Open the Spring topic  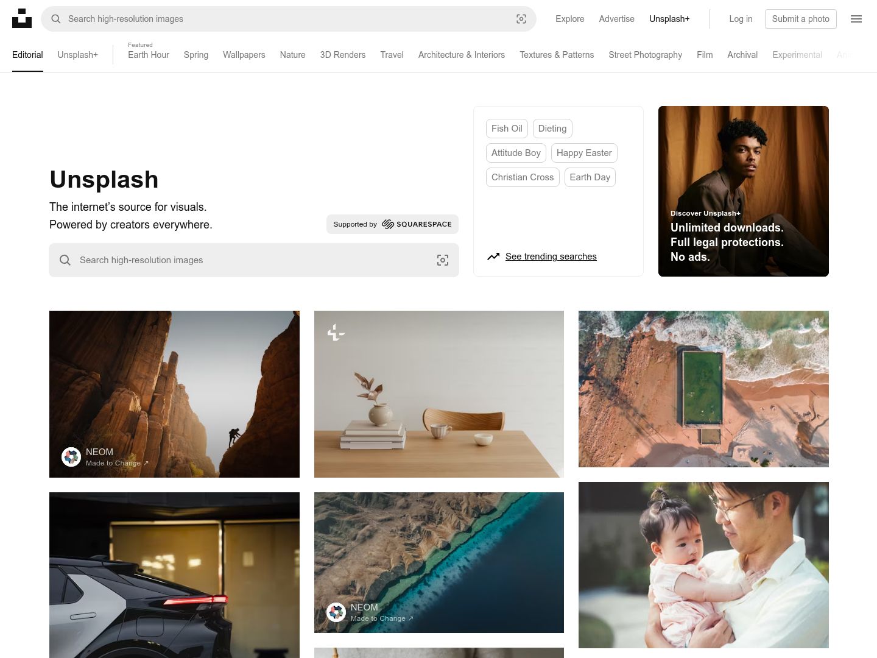pyautogui.click(x=196, y=55)
